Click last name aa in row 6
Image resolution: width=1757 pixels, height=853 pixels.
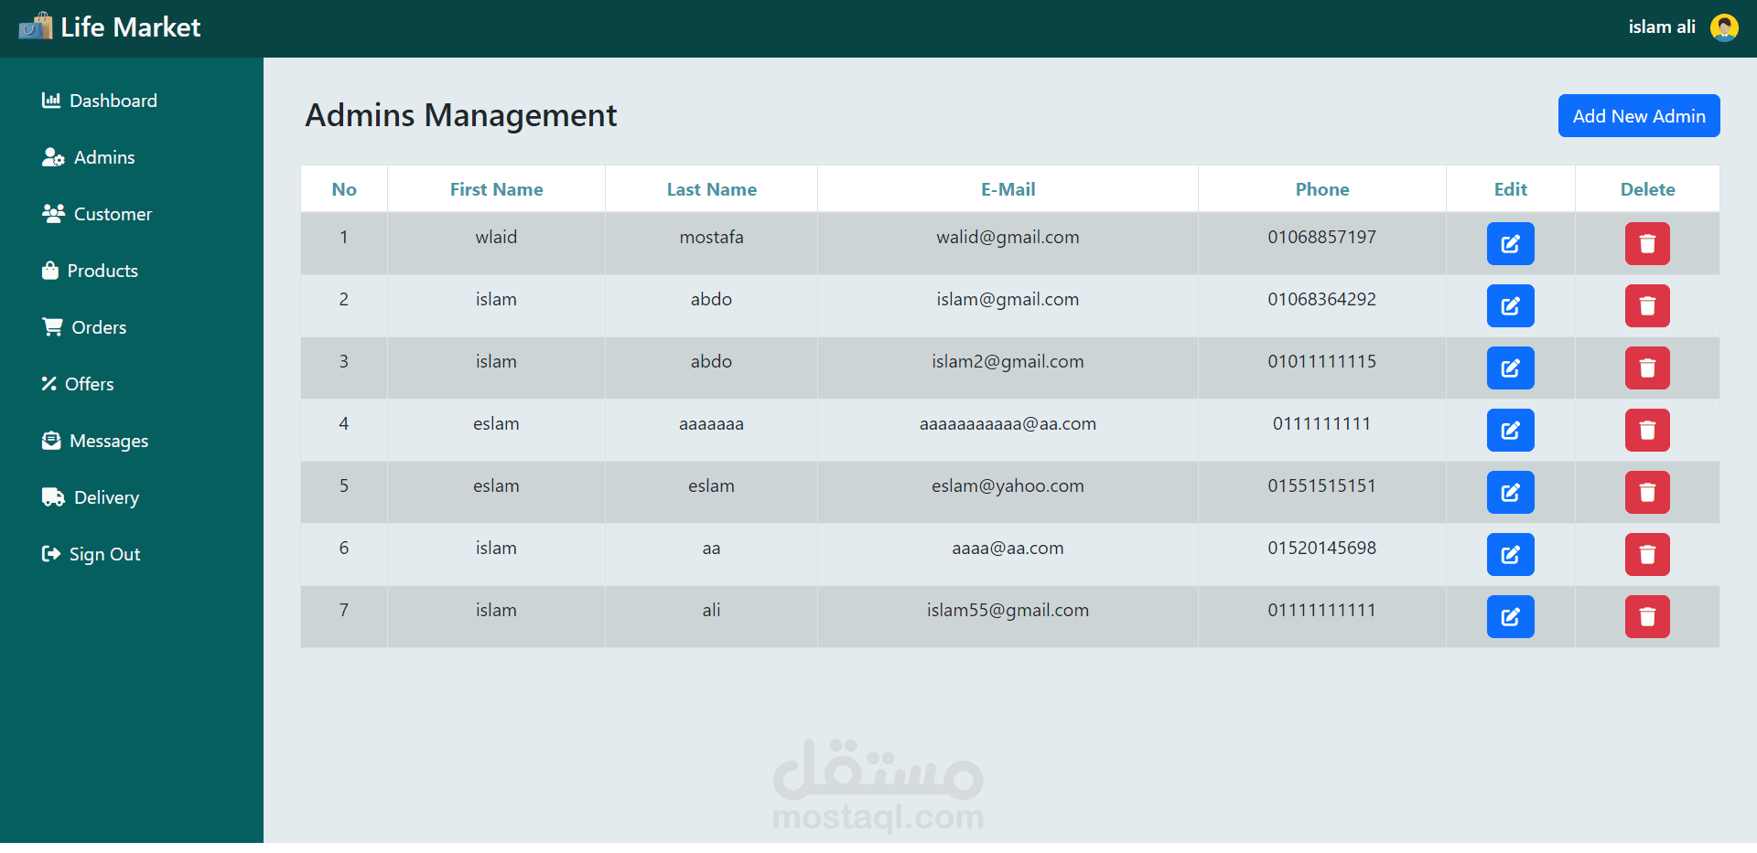click(711, 549)
